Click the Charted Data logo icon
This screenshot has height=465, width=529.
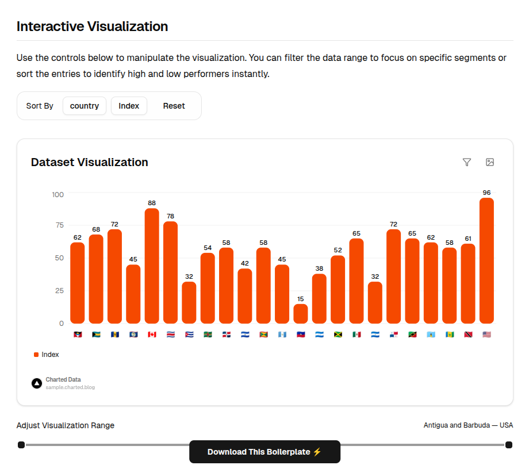coord(36,383)
